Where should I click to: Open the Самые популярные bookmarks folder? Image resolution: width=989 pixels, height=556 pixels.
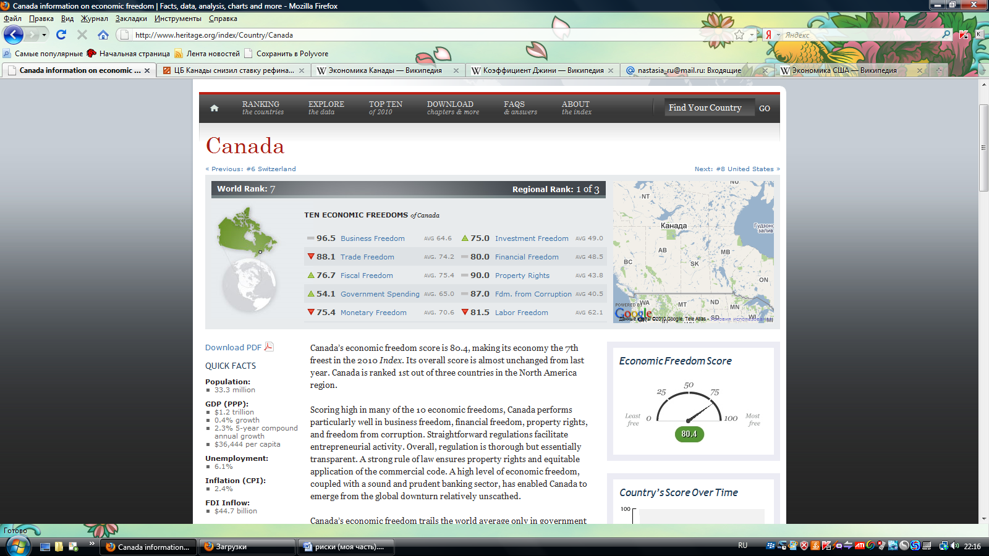[x=43, y=54]
